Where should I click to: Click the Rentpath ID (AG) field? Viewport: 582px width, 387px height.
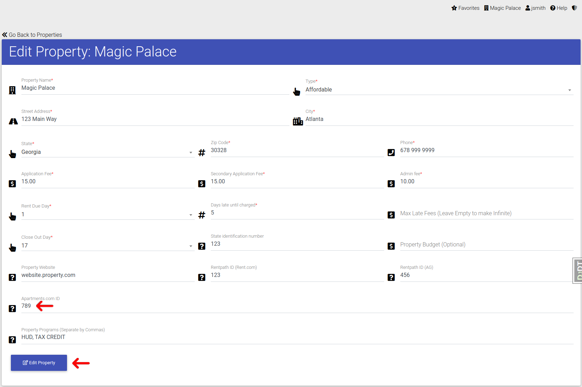point(487,275)
